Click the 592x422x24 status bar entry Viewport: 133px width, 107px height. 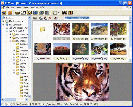tap(62, 104)
